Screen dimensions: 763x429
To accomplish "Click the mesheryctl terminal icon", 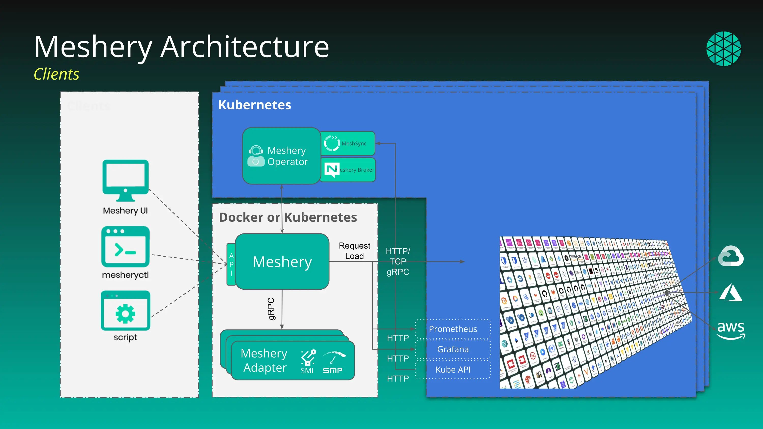I will pyautogui.click(x=125, y=247).
